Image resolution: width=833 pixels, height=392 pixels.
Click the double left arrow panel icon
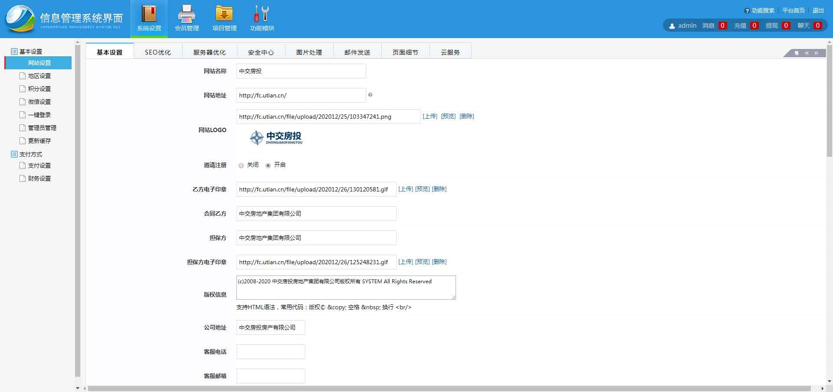807,53
